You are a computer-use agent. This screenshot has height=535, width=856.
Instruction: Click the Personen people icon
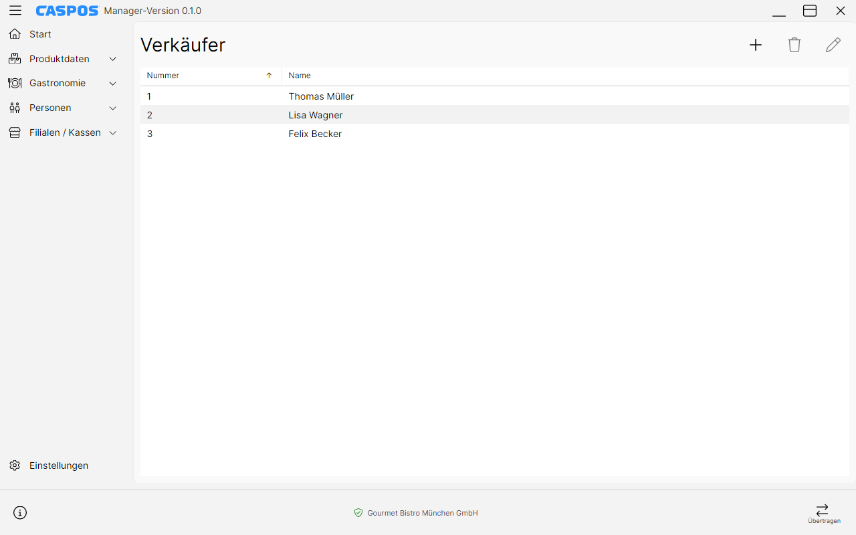pos(15,108)
